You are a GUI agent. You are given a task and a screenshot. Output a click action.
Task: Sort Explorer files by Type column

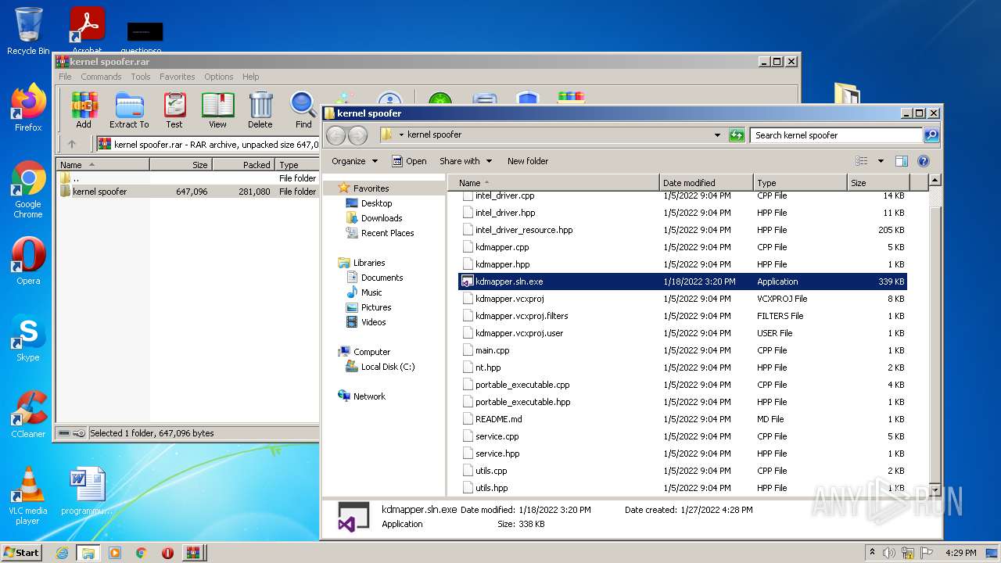[800, 183]
